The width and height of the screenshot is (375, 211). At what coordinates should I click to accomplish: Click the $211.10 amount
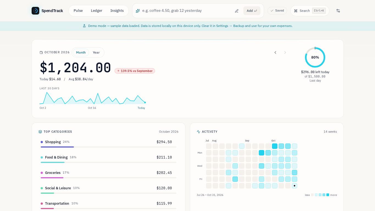coord(164,157)
